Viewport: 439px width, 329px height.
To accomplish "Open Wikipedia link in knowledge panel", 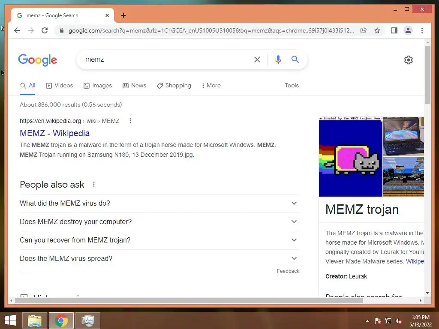I will [415, 261].
